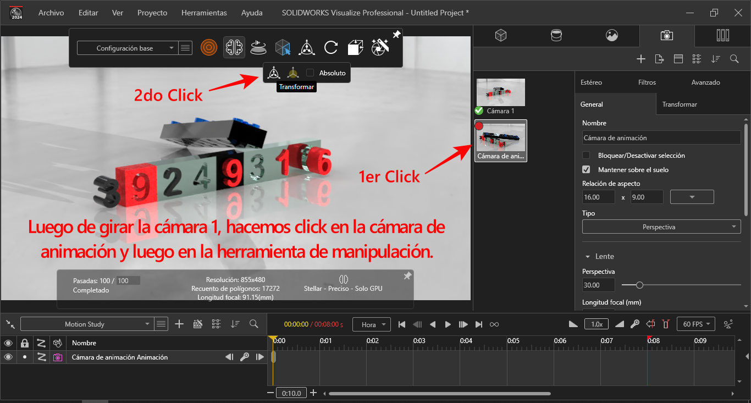Play animation in reverse
This screenshot has height=403, width=751.
click(433, 324)
